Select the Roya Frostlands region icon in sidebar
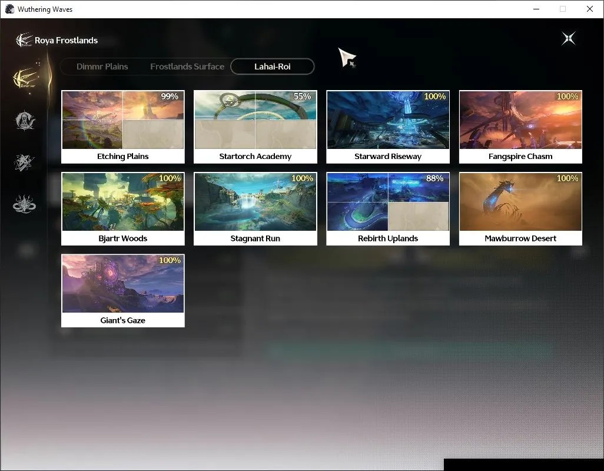This screenshot has height=471, width=604. [25, 78]
